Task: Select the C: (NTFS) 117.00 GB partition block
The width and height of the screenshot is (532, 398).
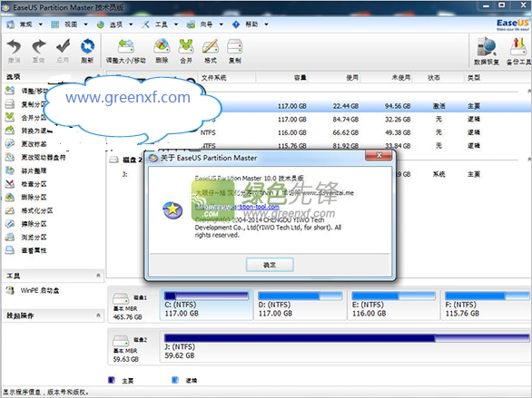Action: (206, 305)
